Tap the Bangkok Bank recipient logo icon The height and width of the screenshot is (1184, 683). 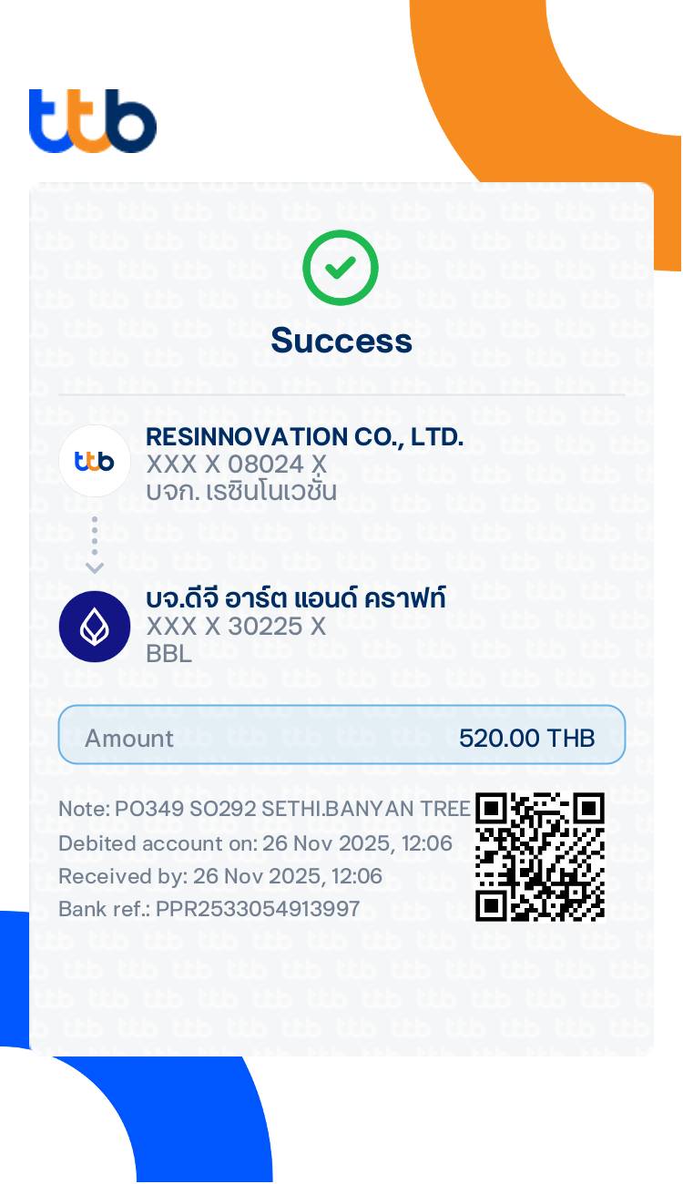[95, 626]
